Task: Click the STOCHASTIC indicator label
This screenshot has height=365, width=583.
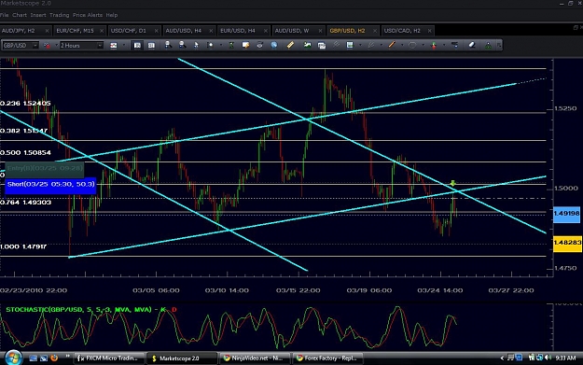Action: pyautogui.click(x=91, y=310)
